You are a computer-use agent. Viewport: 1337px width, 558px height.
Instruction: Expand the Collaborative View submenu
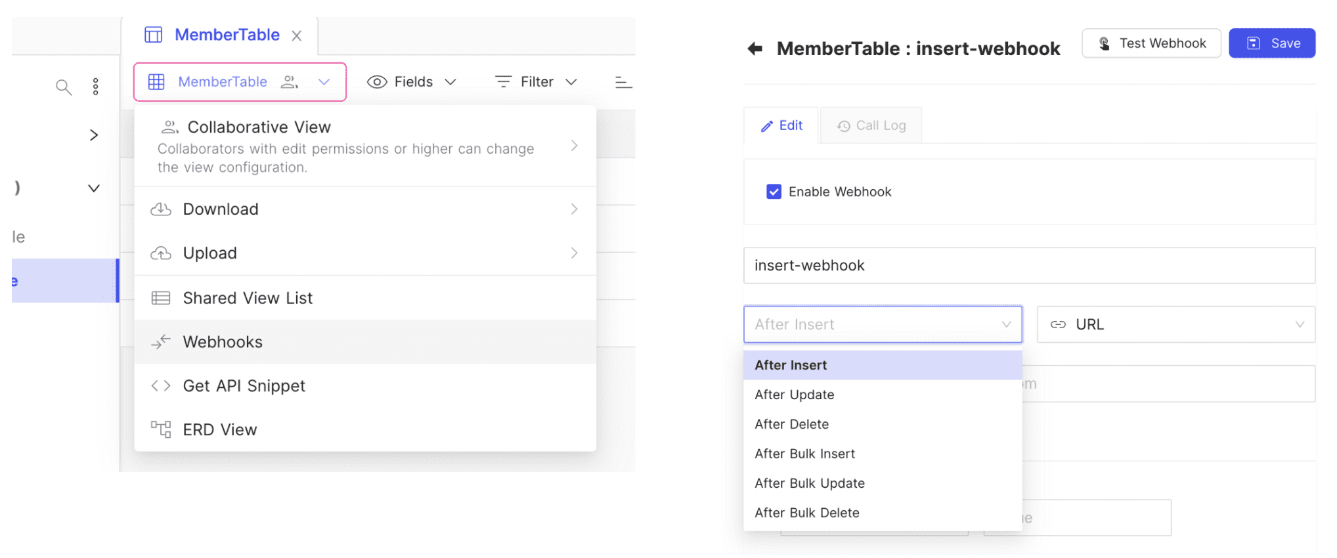[574, 146]
